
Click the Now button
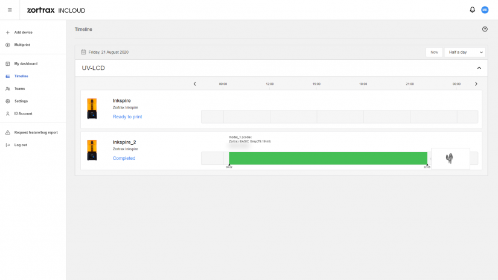click(x=434, y=52)
